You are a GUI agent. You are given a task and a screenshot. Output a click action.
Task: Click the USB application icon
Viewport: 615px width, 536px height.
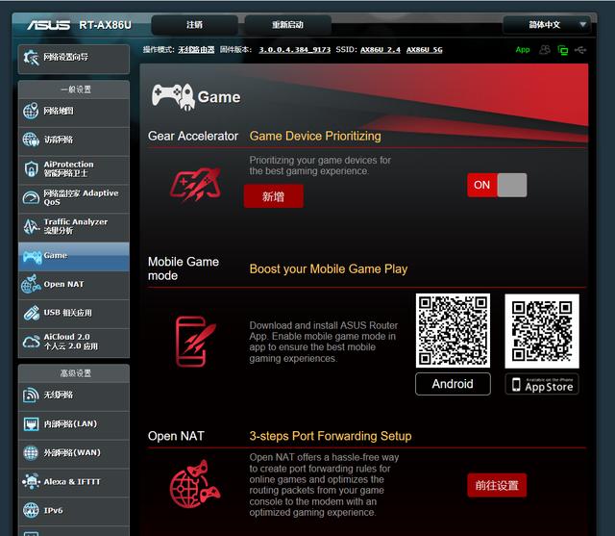coord(31,313)
